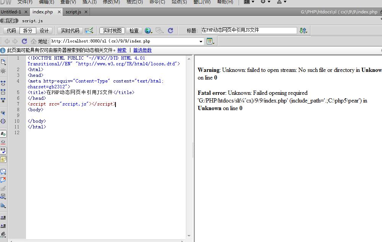Switch to 拆分 split view
Viewport: 382px width, 242px height.
pos(28,31)
